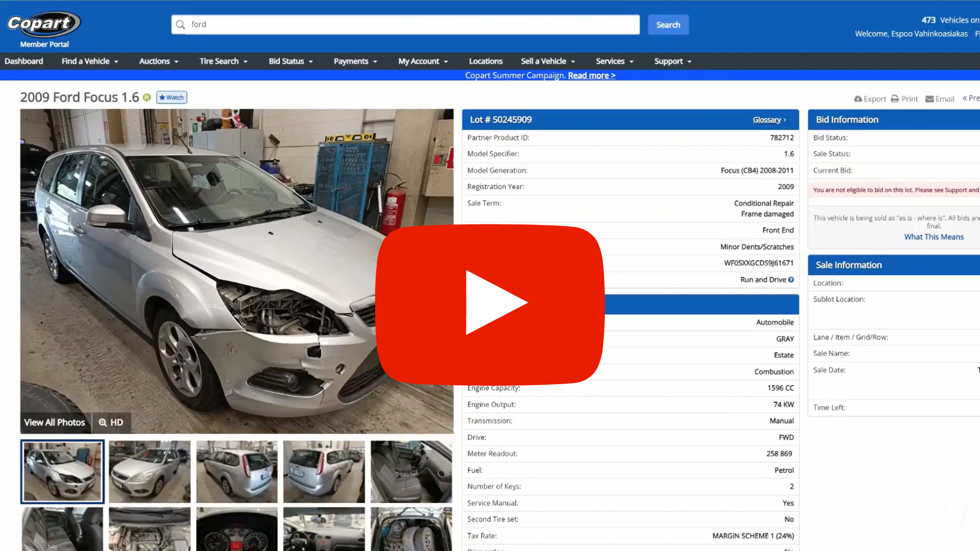Focus the search input field

(x=406, y=24)
